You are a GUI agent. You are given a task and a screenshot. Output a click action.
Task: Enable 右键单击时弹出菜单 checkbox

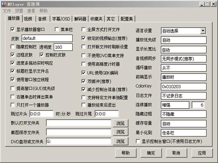coord(13,96)
